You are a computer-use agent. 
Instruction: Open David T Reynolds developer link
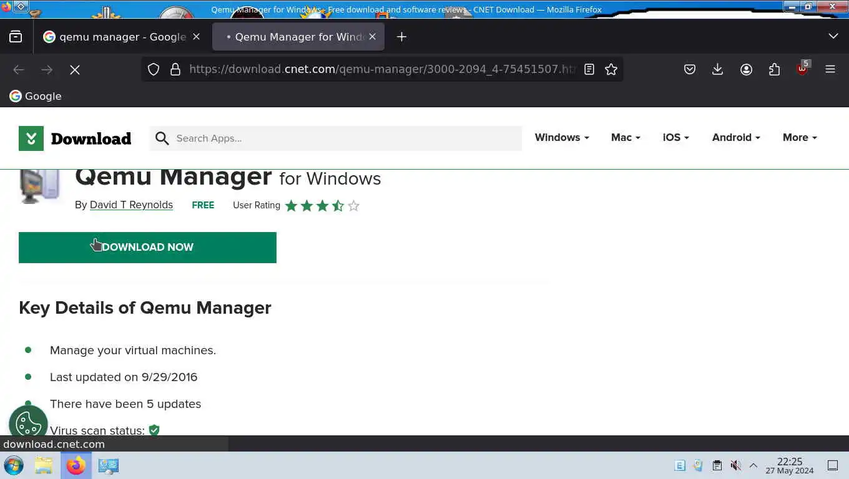(131, 205)
